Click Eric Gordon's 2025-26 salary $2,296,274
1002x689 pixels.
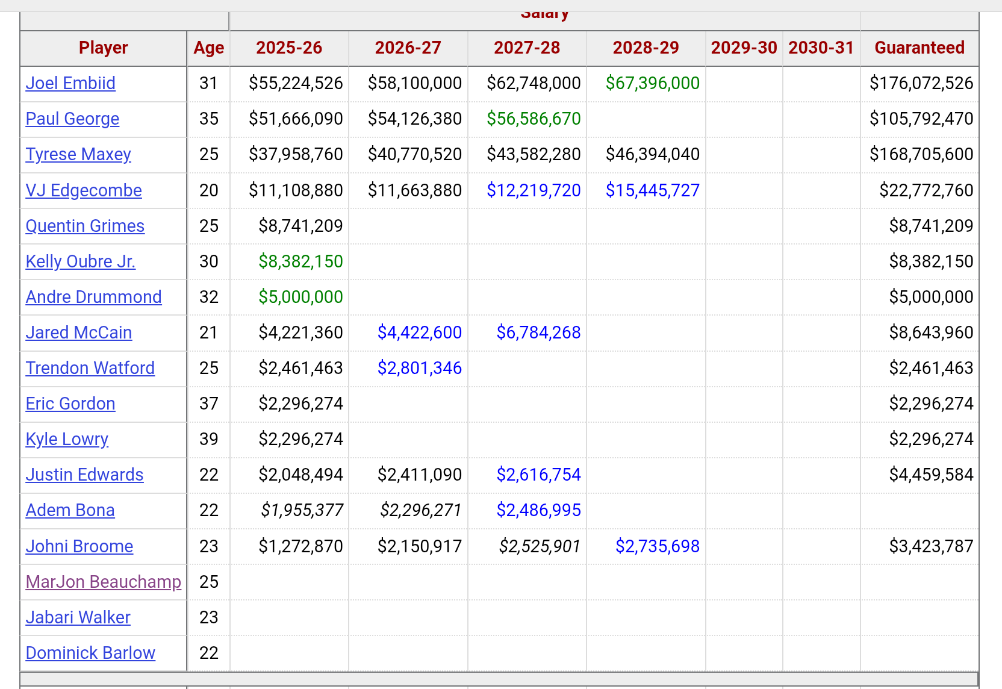tap(300, 404)
